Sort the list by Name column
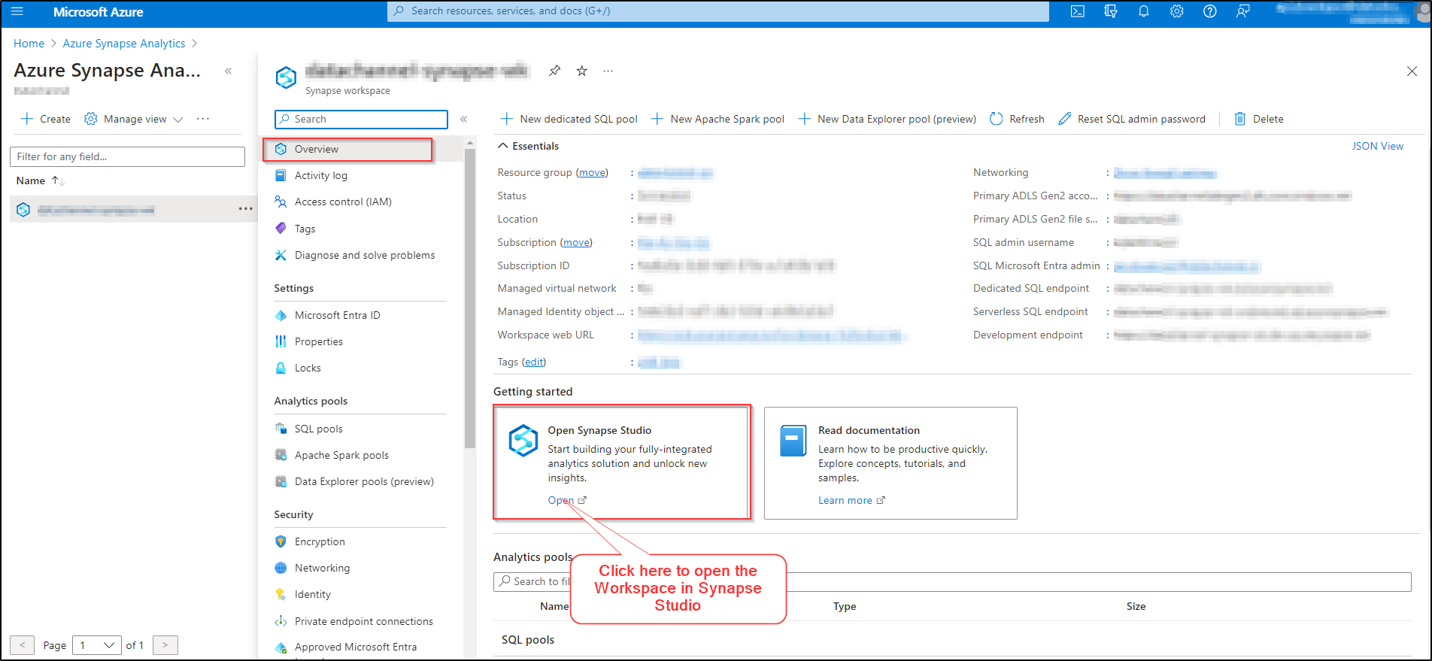This screenshot has height=661, width=1432. pyautogui.click(x=40, y=180)
